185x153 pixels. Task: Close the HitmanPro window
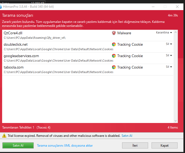pos(177,7)
